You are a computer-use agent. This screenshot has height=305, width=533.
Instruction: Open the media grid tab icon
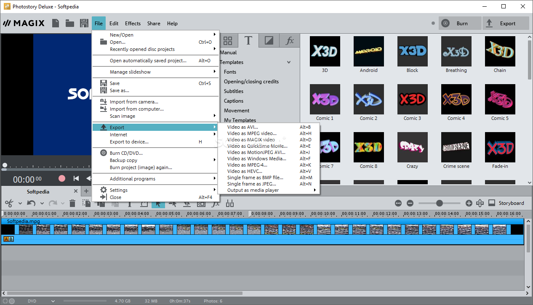228,41
